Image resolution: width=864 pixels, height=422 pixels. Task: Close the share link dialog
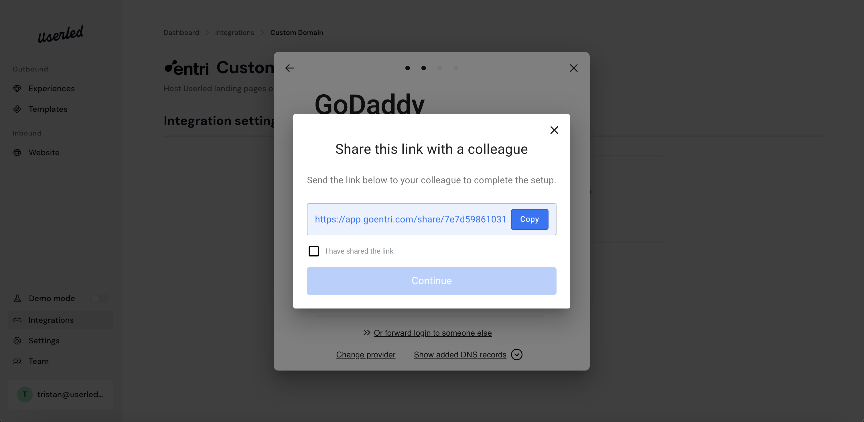coord(554,130)
